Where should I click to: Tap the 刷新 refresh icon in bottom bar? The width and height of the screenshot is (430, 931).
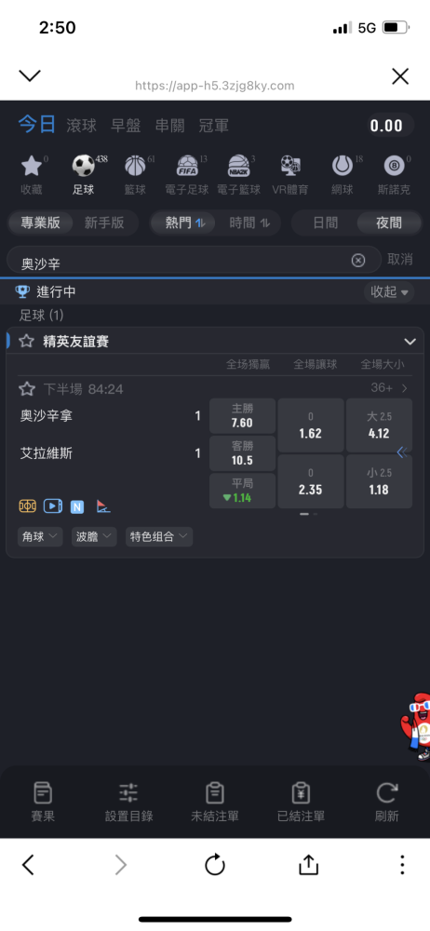click(386, 792)
